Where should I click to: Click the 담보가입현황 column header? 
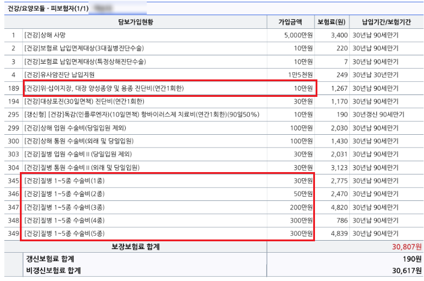[x=136, y=22]
